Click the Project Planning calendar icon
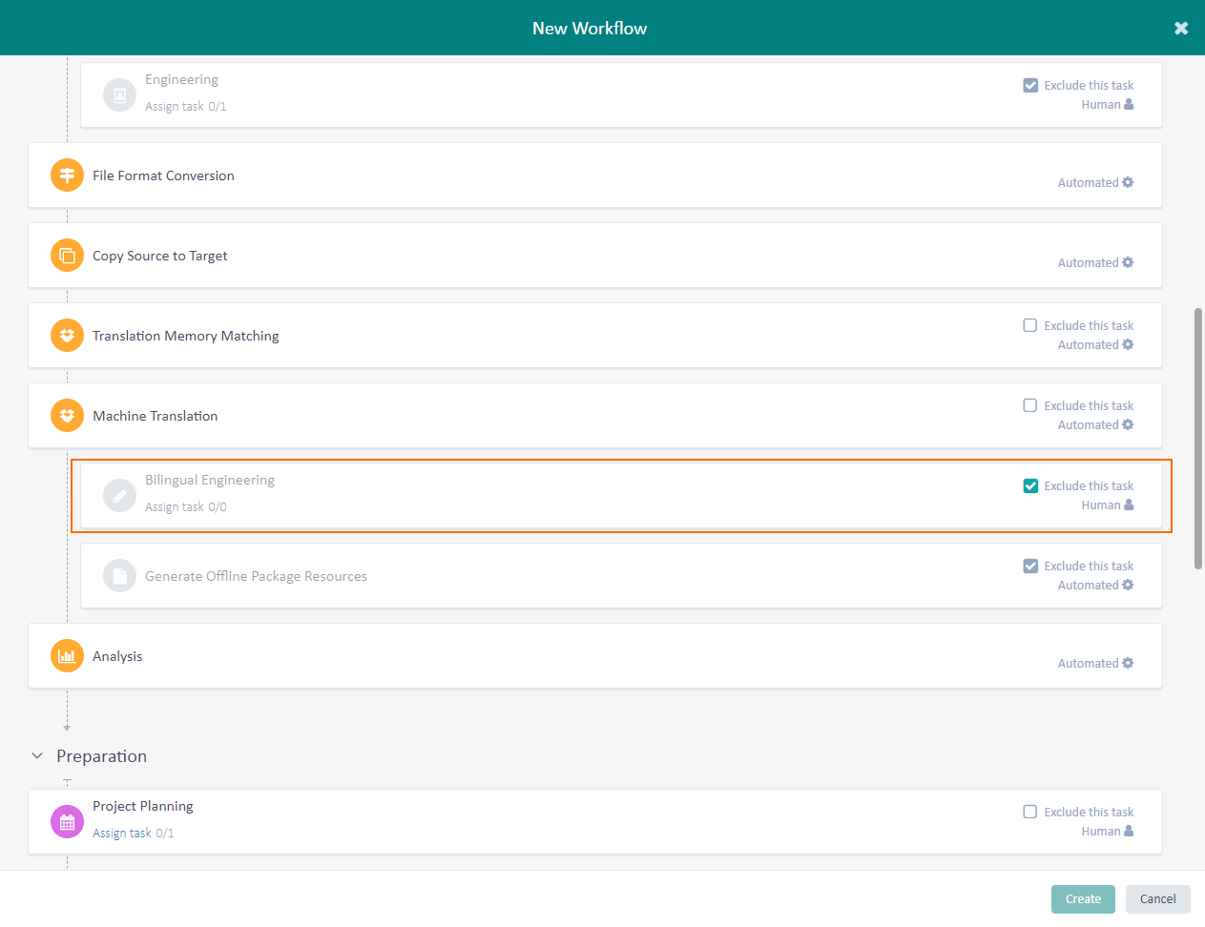Image resolution: width=1205 pixels, height=927 pixels. pyautogui.click(x=67, y=822)
